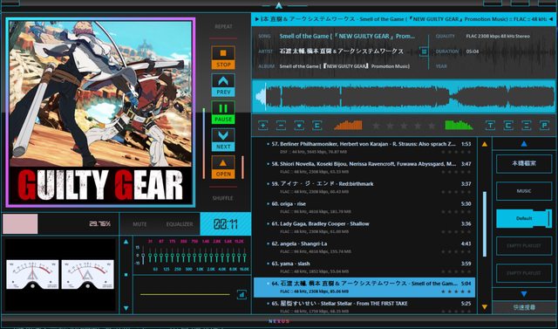This screenshot has width=558, height=329.
Task: Toggle REPEAT mode
Action: [223, 27]
